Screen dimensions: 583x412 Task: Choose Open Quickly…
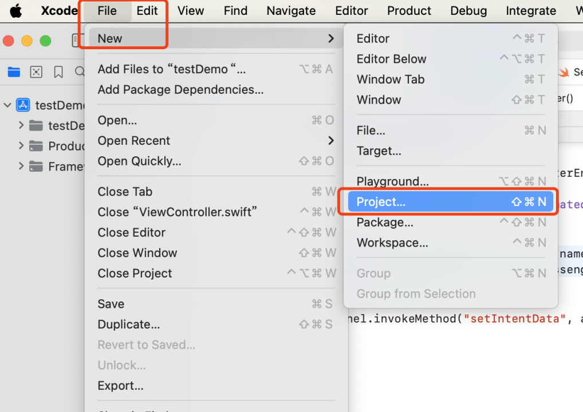[215, 161]
